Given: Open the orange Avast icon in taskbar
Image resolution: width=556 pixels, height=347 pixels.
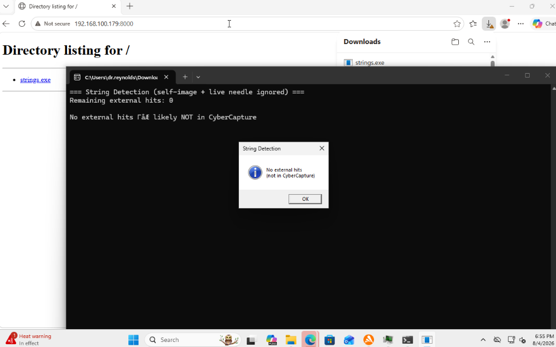Looking at the screenshot, I should point(368,340).
